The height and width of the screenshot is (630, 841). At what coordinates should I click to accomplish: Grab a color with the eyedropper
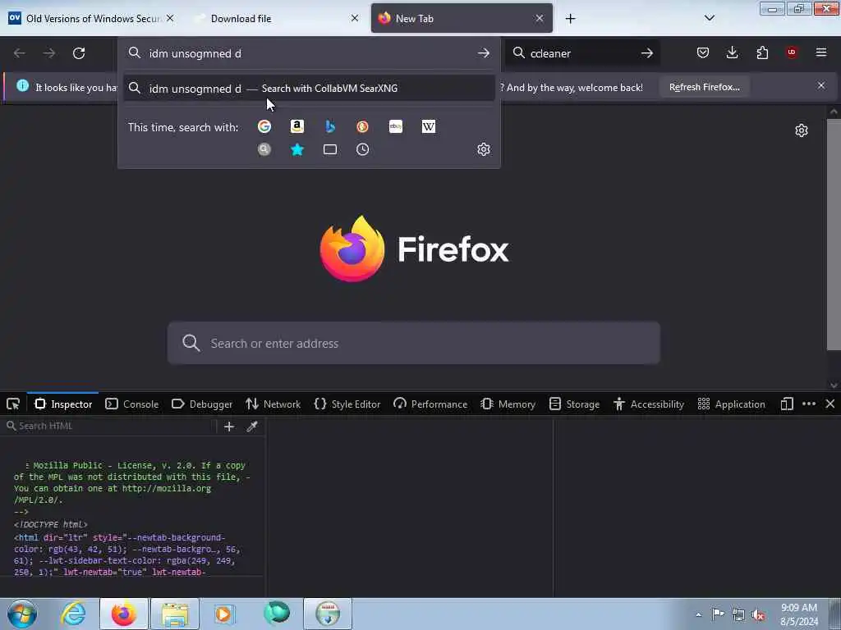(x=252, y=427)
